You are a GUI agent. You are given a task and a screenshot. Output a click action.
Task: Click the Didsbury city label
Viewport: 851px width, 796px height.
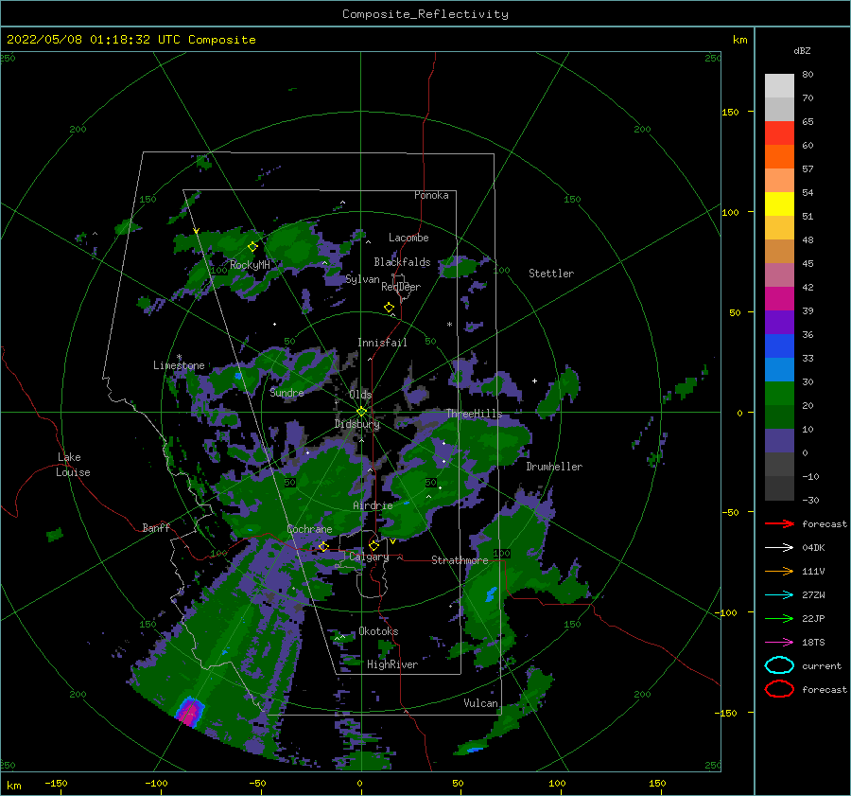[x=356, y=424]
